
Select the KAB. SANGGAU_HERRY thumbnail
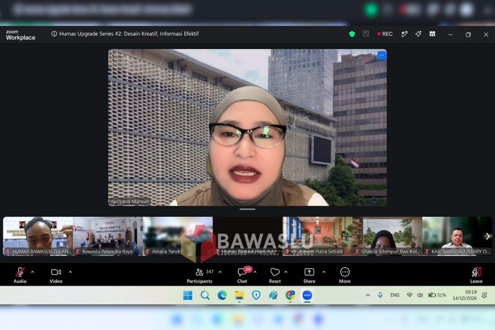457,236
